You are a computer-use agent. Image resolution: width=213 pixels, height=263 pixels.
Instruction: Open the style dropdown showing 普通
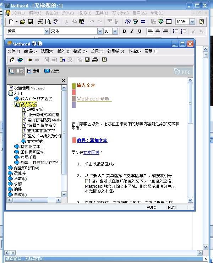pos(47,31)
